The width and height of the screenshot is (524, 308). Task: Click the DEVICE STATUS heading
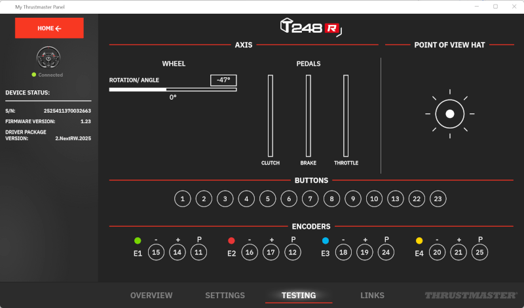(28, 92)
